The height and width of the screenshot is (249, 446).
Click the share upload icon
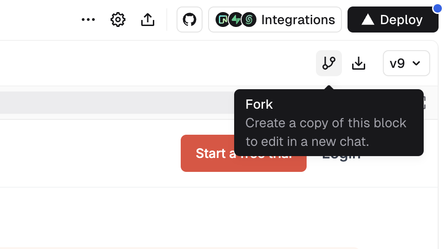tap(148, 20)
